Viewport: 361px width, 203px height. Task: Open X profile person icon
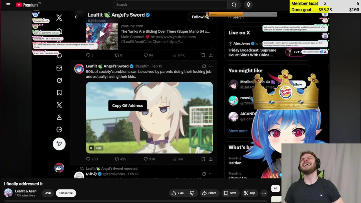click(x=59, y=117)
